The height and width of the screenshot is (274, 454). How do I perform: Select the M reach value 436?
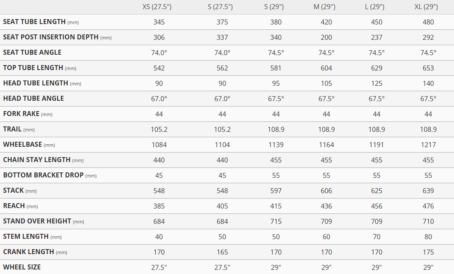click(326, 206)
